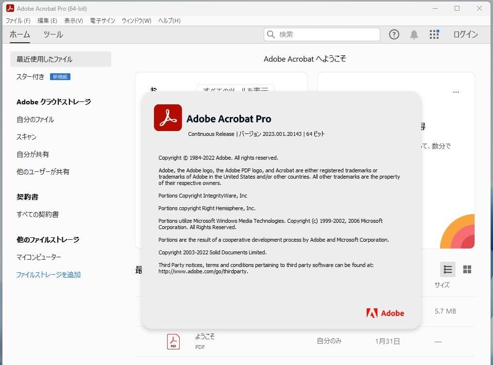Viewport: 493px width, 365px height.
Task: Open the notifications bell icon
Action: click(413, 34)
